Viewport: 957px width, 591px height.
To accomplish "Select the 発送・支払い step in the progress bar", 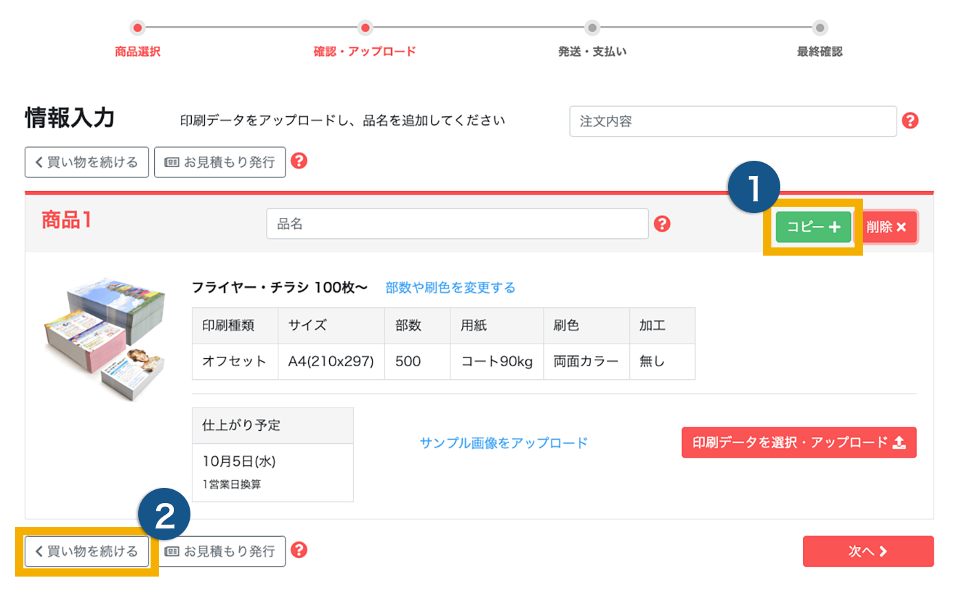I will click(593, 29).
